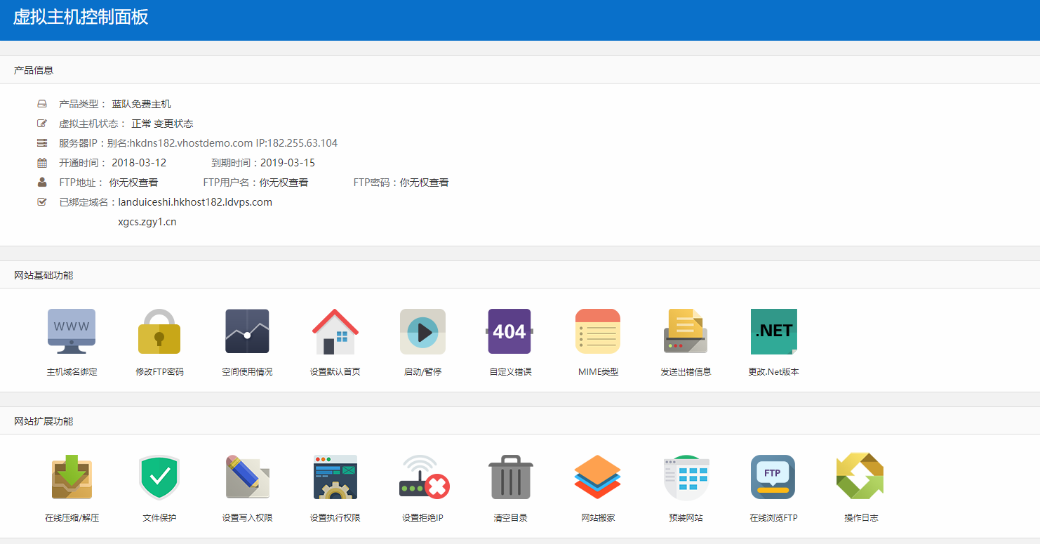This screenshot has height=544, width=1040.
Task: Open 更改.Net版本 icon
Action: (x=773, y=331)
